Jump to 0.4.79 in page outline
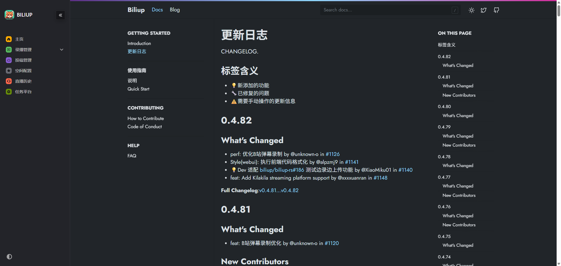 point(444,127)
